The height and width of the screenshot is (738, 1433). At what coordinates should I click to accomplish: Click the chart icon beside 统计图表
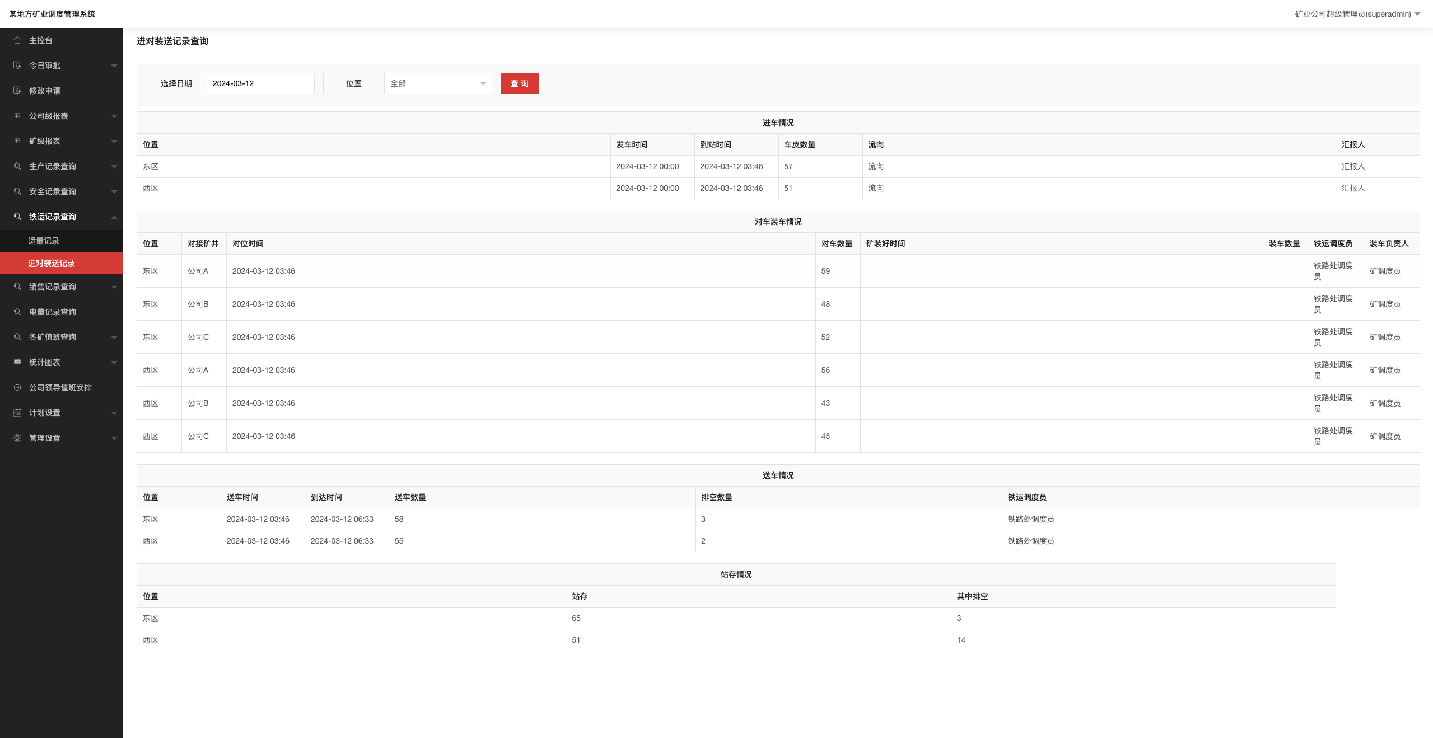point(17,362)
